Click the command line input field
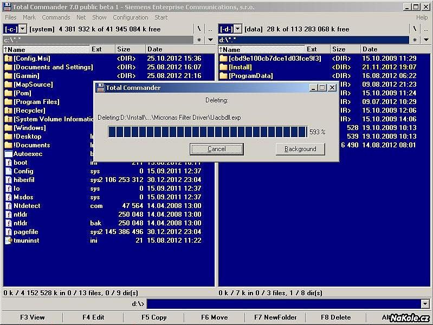Image resolution: width=433 pixels, height=325 pixels. coord(284,304)
